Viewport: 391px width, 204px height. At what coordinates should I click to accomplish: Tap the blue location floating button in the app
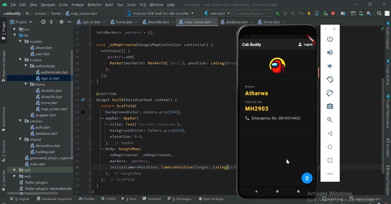[307, 178]
